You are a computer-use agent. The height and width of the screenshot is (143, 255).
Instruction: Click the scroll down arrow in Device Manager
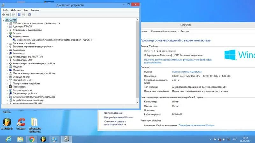(137, 102)
